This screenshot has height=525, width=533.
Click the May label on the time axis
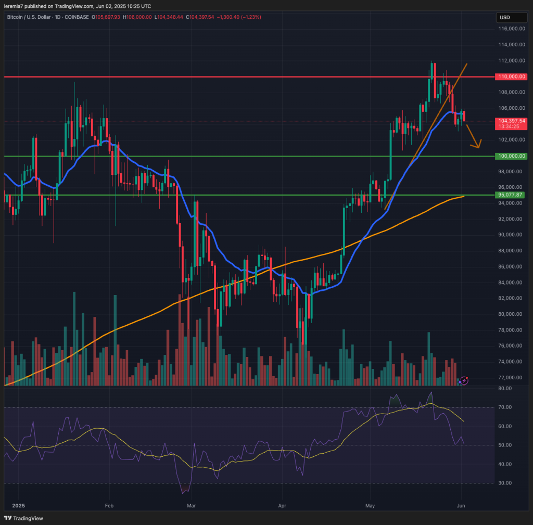click(x=370, y=506)
